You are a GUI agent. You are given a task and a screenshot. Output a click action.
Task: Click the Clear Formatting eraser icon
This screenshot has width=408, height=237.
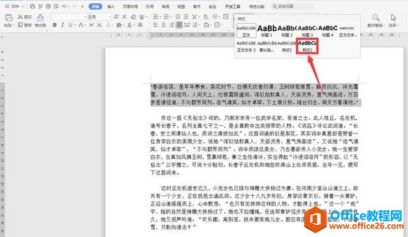coord(133,17)
